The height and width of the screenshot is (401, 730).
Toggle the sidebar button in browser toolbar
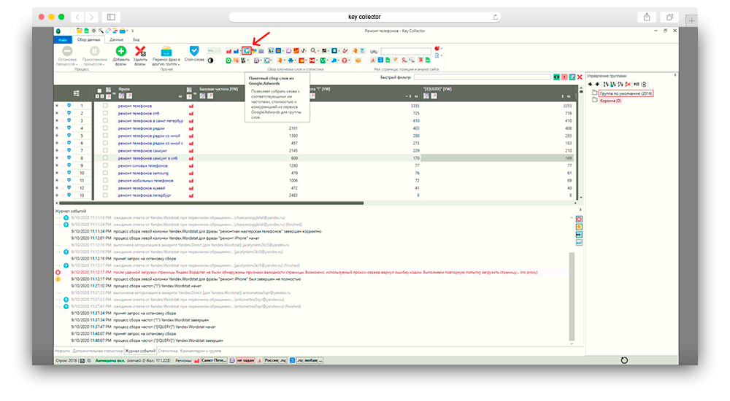point(111,17)
